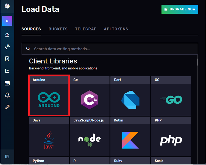Click the 'PHP' card title text
Viewport: 206px width, 165px height.
158,120
